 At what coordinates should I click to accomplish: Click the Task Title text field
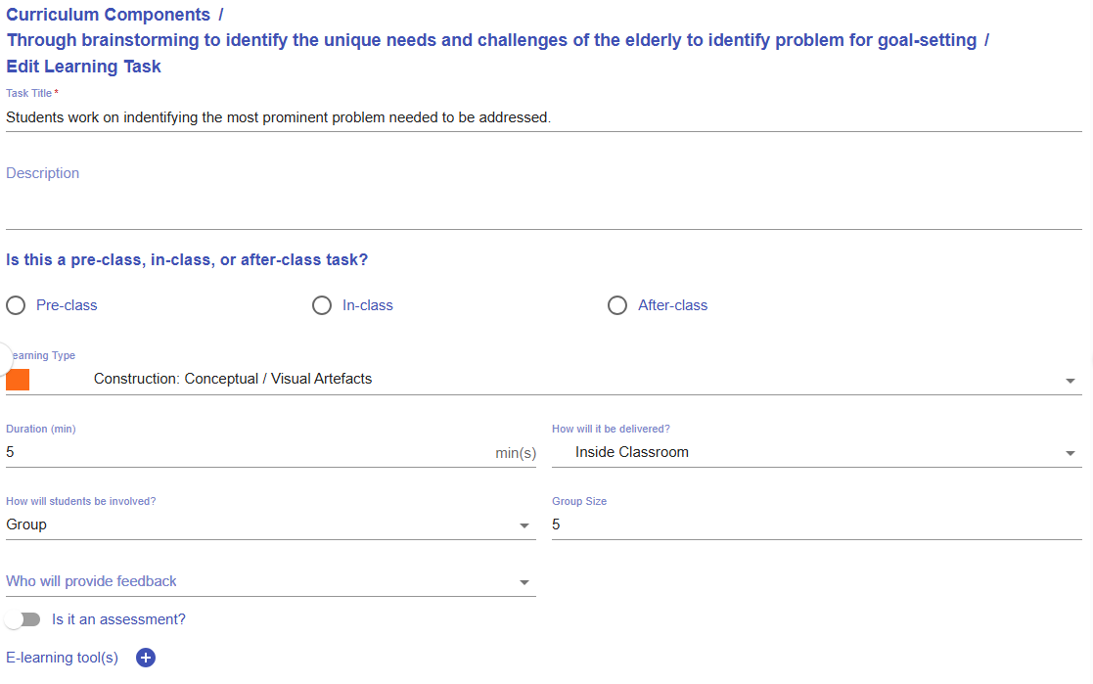coord(543,117)
